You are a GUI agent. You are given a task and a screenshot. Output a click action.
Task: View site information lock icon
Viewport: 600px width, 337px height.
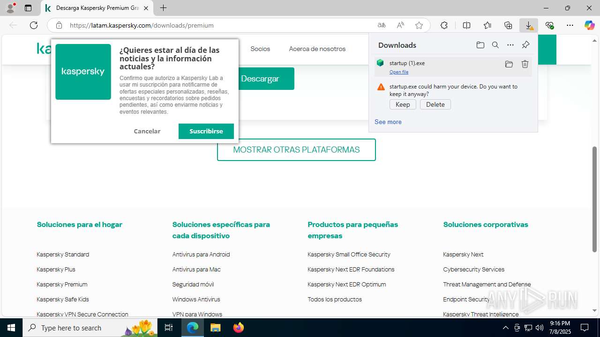coord(59,25)
